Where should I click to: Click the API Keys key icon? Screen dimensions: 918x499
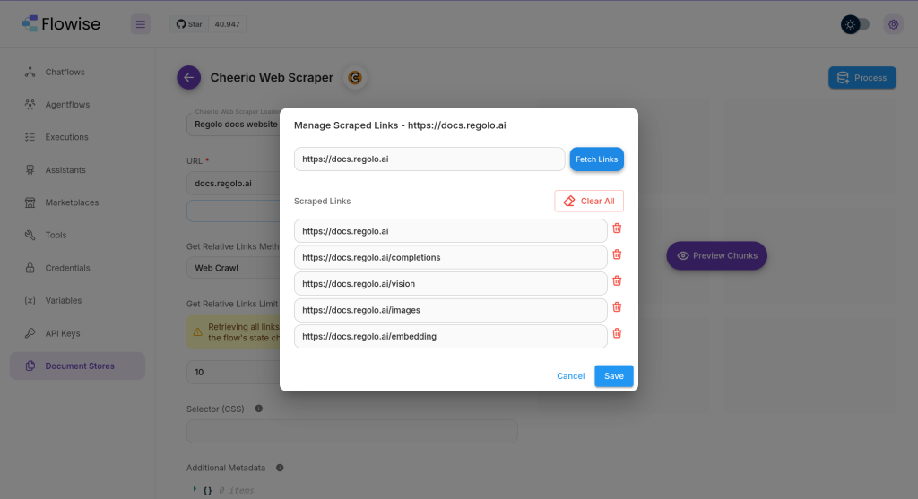click(x=30, y=333)
